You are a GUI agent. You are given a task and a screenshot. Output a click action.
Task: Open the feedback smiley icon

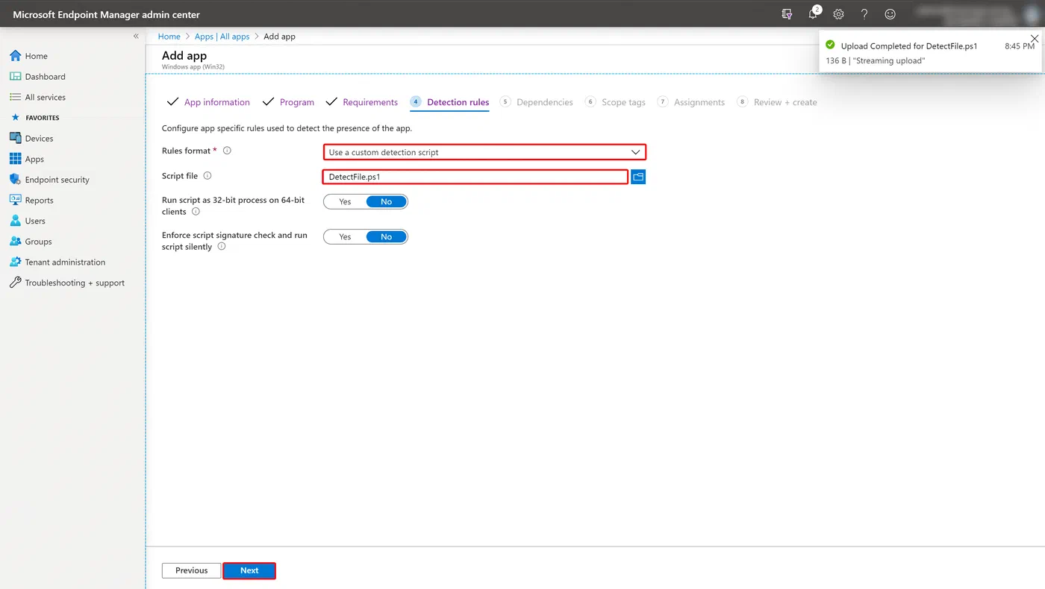[x=890, y=14]
